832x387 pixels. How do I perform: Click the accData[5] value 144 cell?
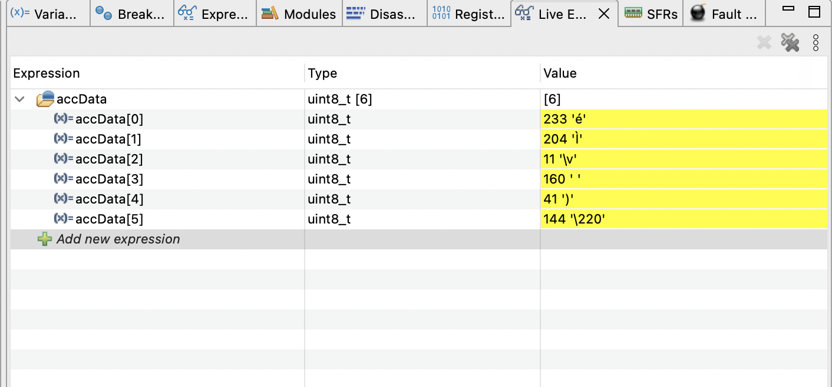tap(575, 219)
